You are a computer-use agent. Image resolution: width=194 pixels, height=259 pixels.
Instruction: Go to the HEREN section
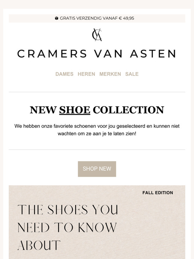86,74
